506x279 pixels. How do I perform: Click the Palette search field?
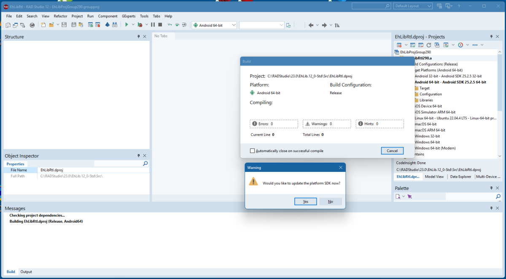[x=474, y=196]
